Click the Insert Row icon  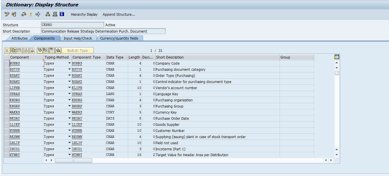(x=25, y=50)
